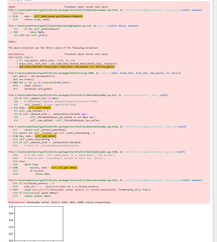This screenshot has height=242, width=217.
Task: Select line 649 "if self._sampler_iter is None:"
Action: pos(39,98)
